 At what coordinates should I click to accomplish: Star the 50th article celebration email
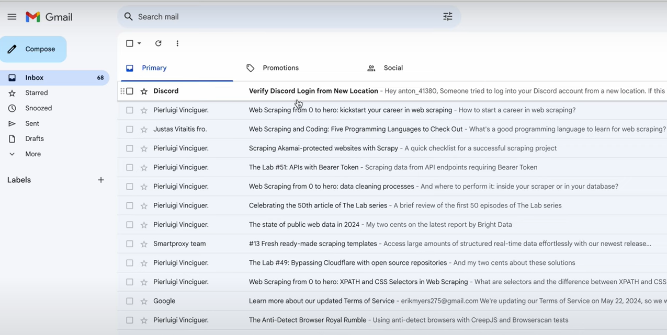(x=144, y=205)
